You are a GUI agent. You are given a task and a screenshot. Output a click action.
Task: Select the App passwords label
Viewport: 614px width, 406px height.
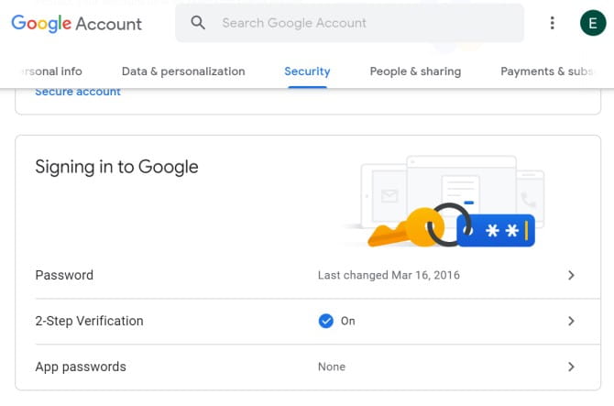pos(81,367)
